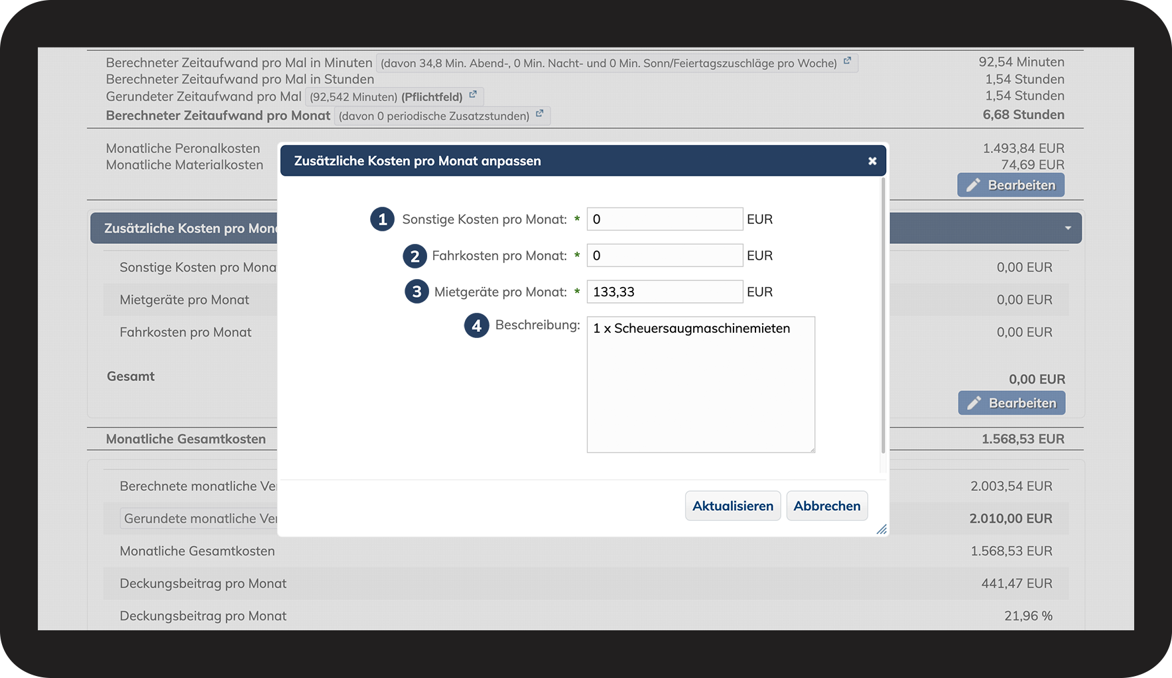Grab the dialog resize handle corner
The width and height of the screenshot is (1172, 678).
click(x=881, y=529)
